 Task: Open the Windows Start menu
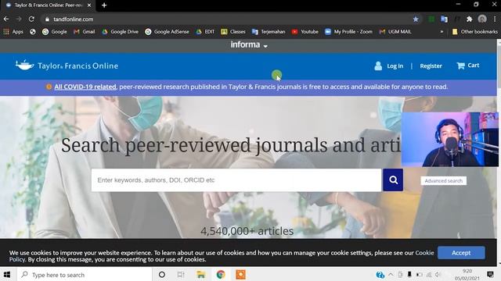(7, 274)
